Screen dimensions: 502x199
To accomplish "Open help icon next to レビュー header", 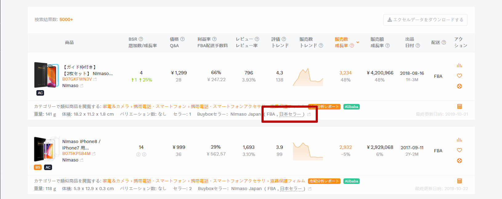I will (x=257, y=39).
